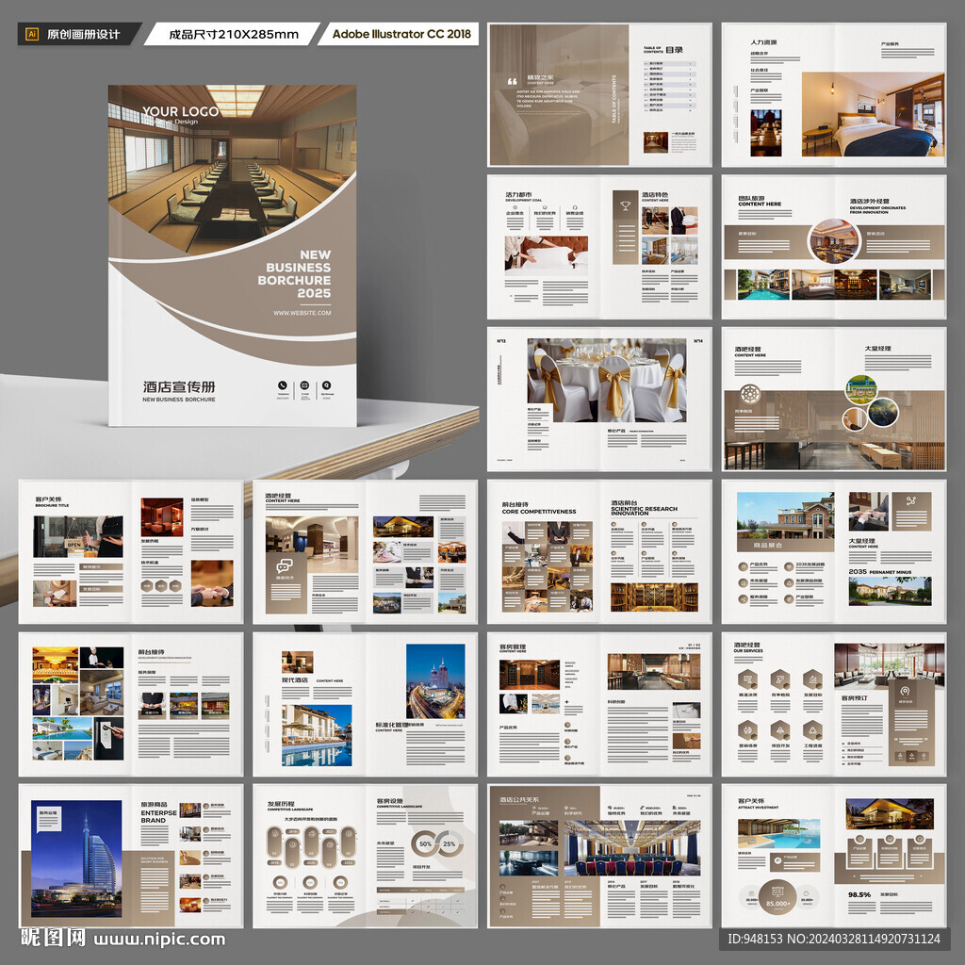Click the 酒店涉外经营 heading
The height and width of the screenshot is (965, 965).
pyautogui.click(x=870, y=202)
